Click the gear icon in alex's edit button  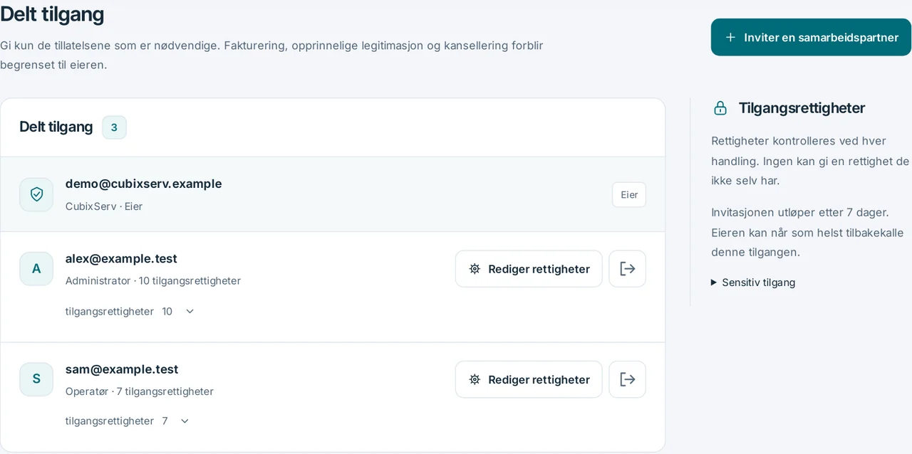(475, 269)
